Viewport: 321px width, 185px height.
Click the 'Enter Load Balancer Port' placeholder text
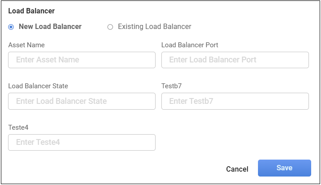pos(212,60)
